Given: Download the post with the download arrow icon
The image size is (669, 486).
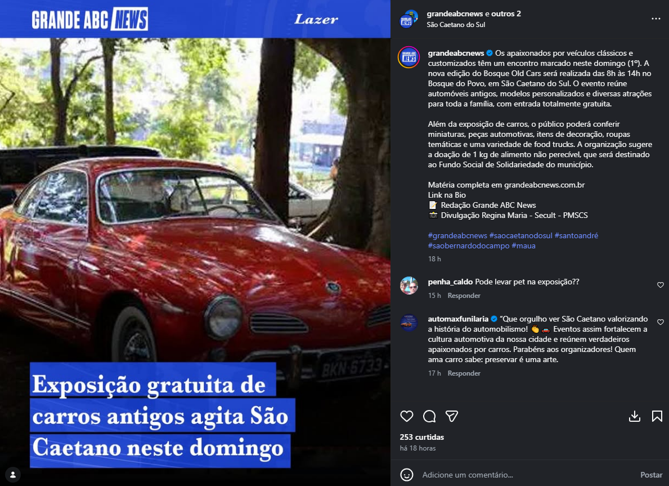Looking at the screenshot, I should (635, 416).
